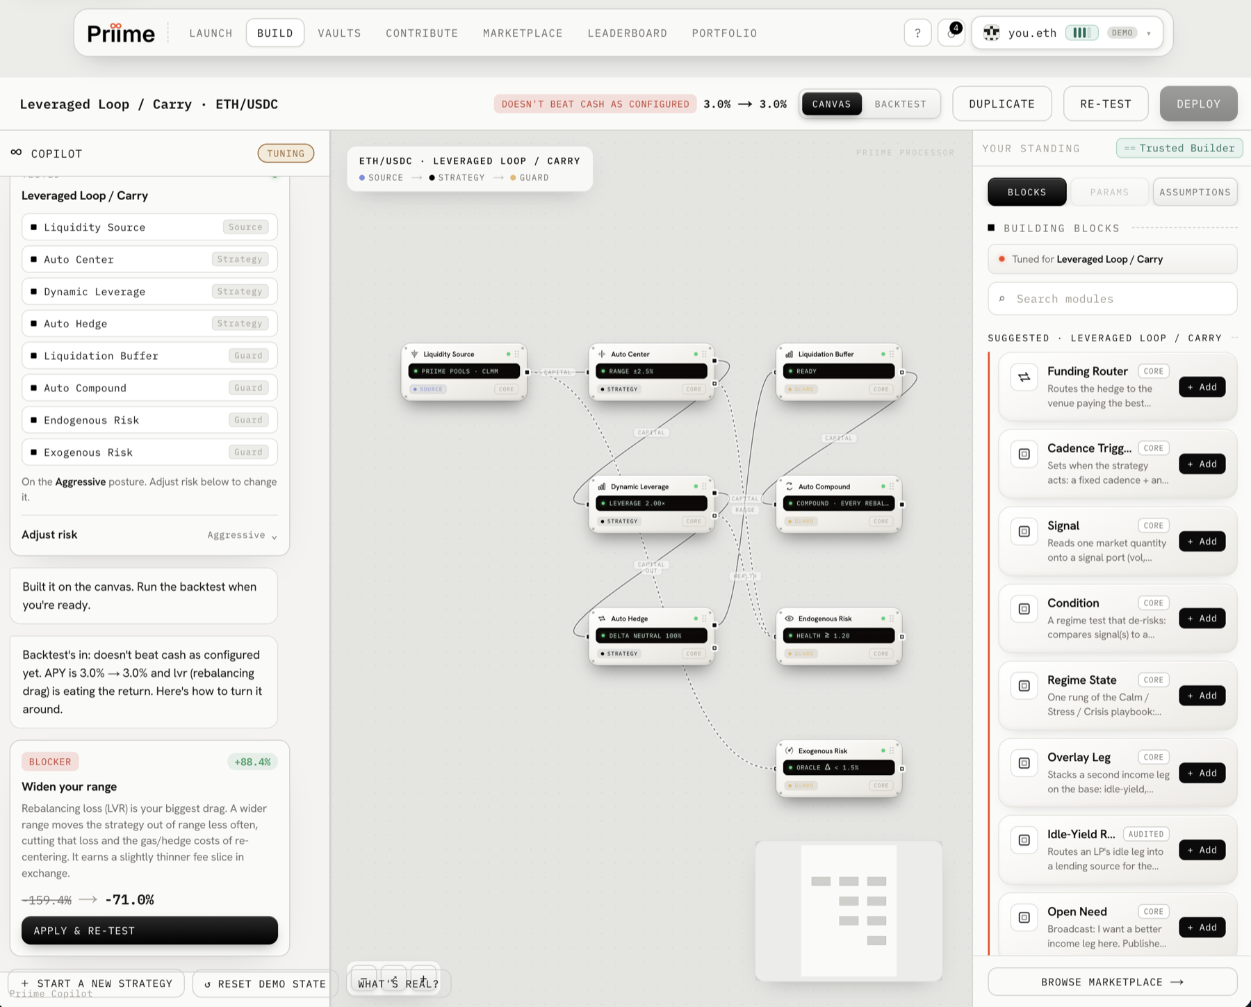The image size is (1251, 1007).
Task: Click the Endogenous Risk eye icon node
Action: [789, 619]
